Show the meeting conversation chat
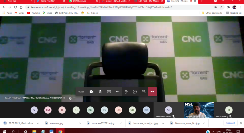244x133 pixels. [x=135, y=92]
